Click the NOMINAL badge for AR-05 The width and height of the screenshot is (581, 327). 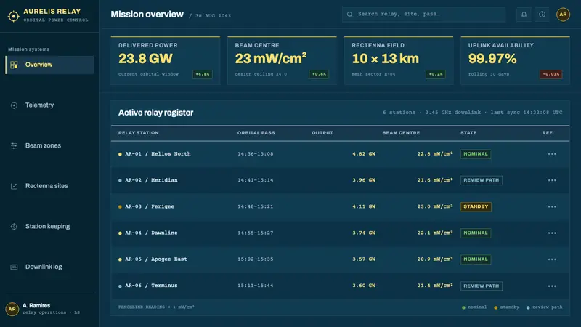pyautogui.click(x=476, y=259)
